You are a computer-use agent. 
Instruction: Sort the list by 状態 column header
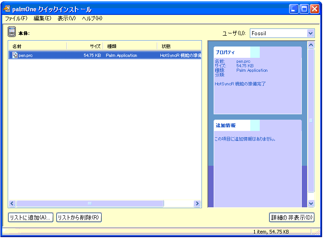point(179,46)
